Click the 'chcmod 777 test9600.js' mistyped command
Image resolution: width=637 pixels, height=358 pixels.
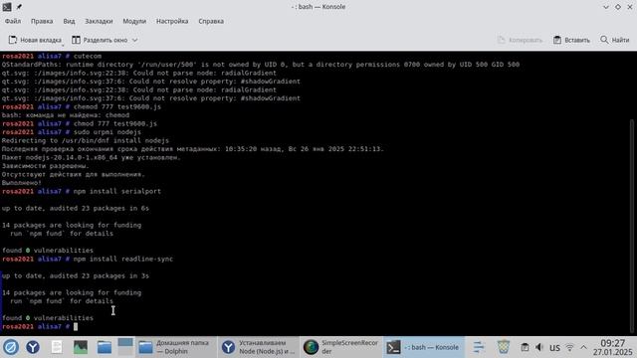117,106
